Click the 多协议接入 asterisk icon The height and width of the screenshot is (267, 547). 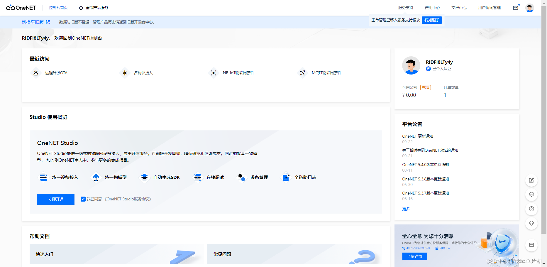pyautogui.click(x=125, y=73)
